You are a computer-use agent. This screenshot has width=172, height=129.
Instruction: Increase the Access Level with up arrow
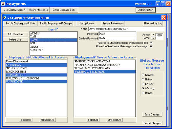(153, 34)
